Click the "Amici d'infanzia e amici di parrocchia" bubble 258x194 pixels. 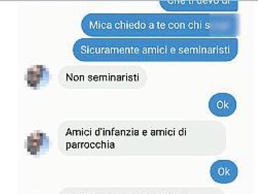tap(142, 138)
